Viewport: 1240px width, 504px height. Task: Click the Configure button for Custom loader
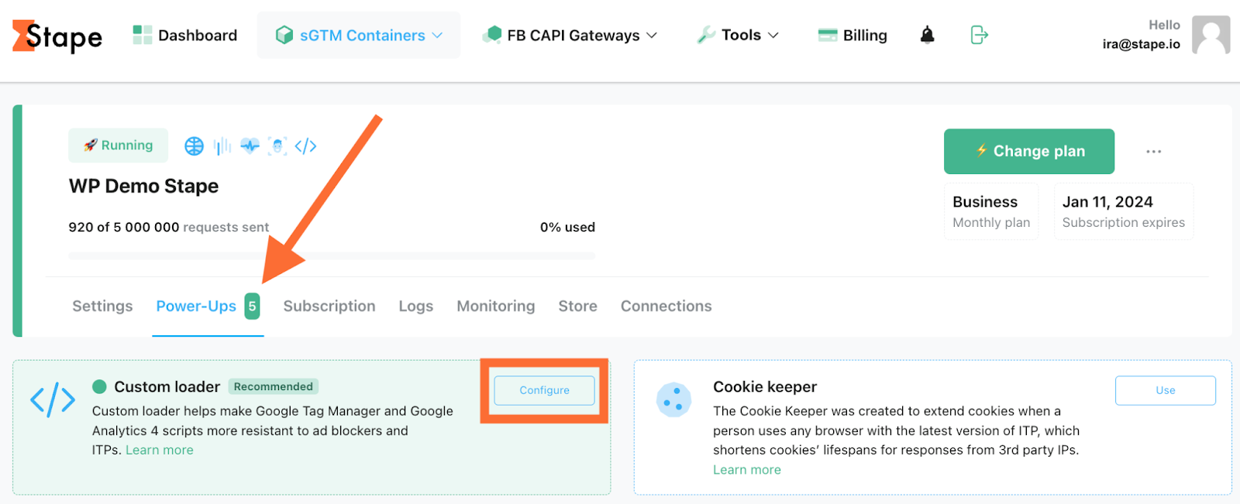point(544,390)
